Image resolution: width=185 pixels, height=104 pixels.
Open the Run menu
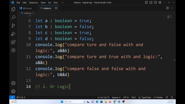click(x=56, y=3)
